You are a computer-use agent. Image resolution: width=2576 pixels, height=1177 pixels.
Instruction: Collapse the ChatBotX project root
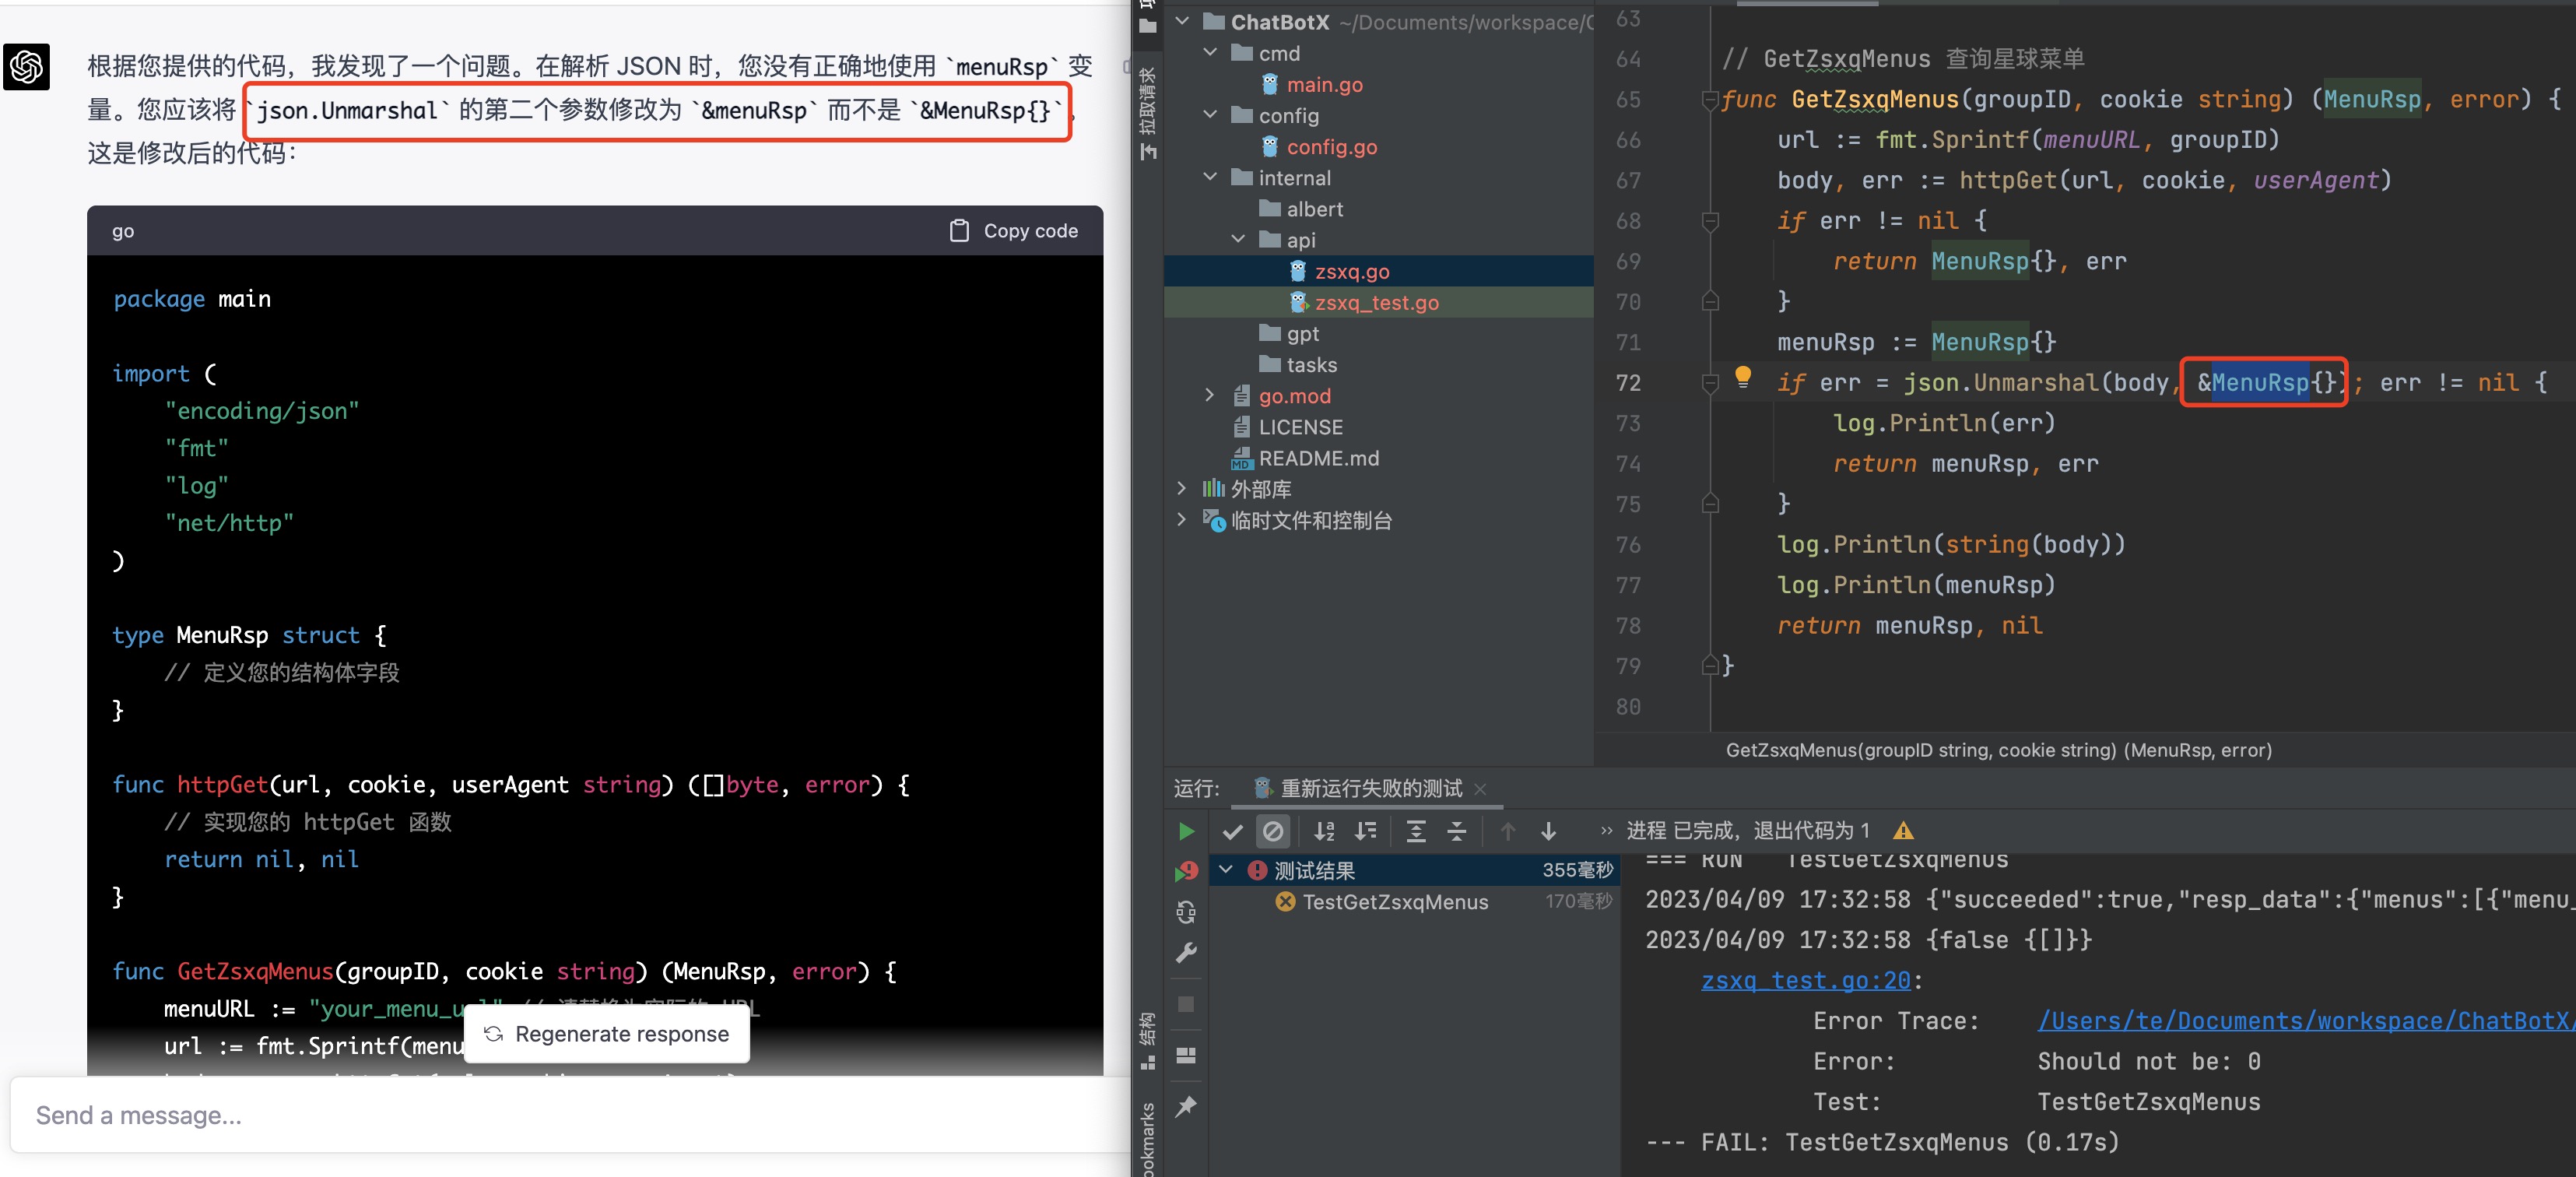click(1182, 21)
